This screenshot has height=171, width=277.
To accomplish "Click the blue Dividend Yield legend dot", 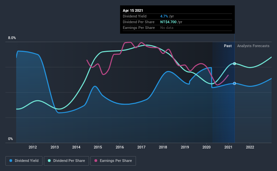I will (11, 161).
